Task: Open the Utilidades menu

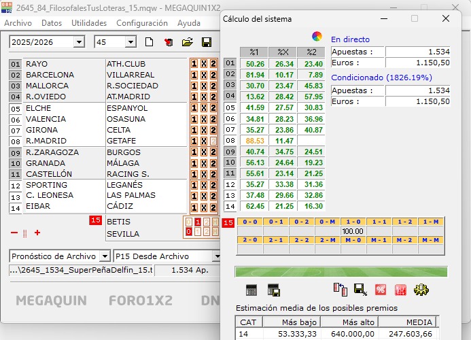Action: point(89,22)
